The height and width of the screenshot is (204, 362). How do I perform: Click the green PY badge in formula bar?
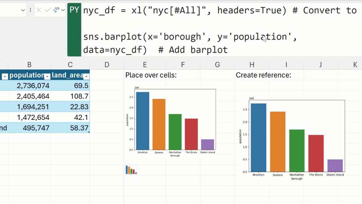point(74,29)
